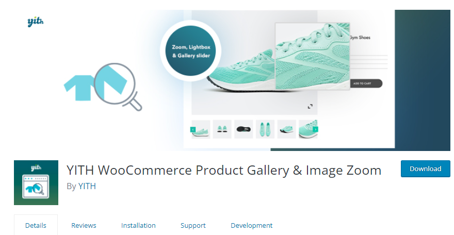Click the blue t-shirt graphic
This screenshot has height=235, width=454.
pos(79,88)
